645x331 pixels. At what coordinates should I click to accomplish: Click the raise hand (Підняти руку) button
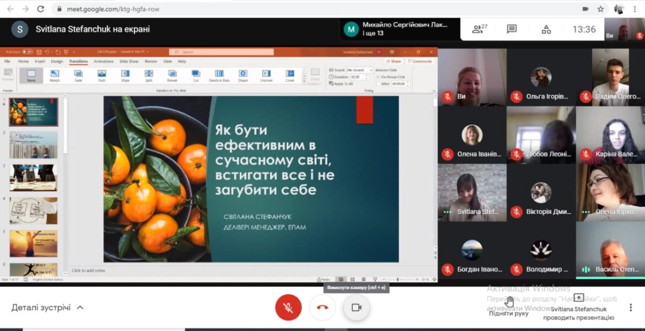click(509, 307)
